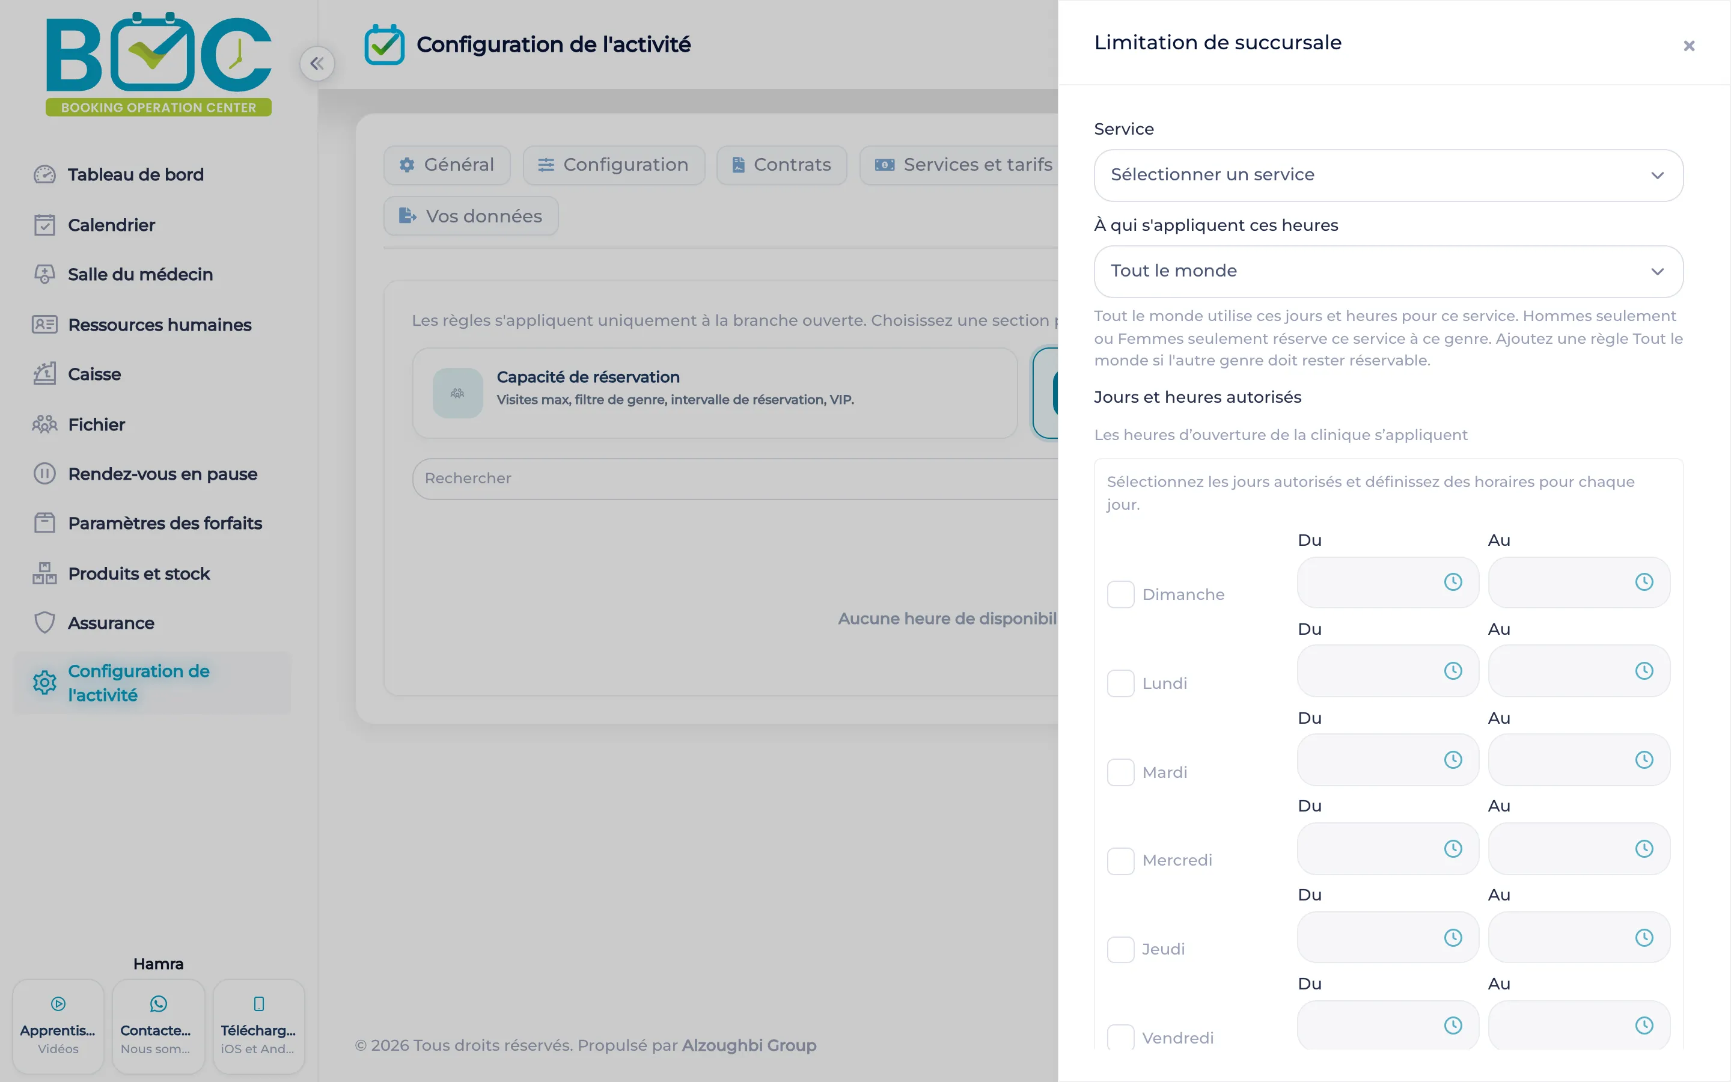The width and height of the screenshot is (1731, 1082).
Task: Open the Sélectionner un service dropdown
Action: click(1388, 176)
